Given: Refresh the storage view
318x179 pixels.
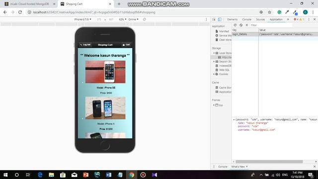Looking at the screenshot, I should 235,25.
